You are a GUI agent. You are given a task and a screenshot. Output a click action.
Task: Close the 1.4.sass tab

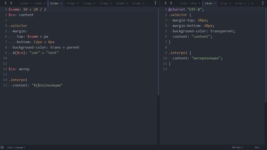coord(45,3)
